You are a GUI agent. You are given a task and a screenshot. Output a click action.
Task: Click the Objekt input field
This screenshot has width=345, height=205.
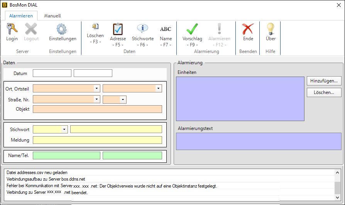click(x=97, y=109)
